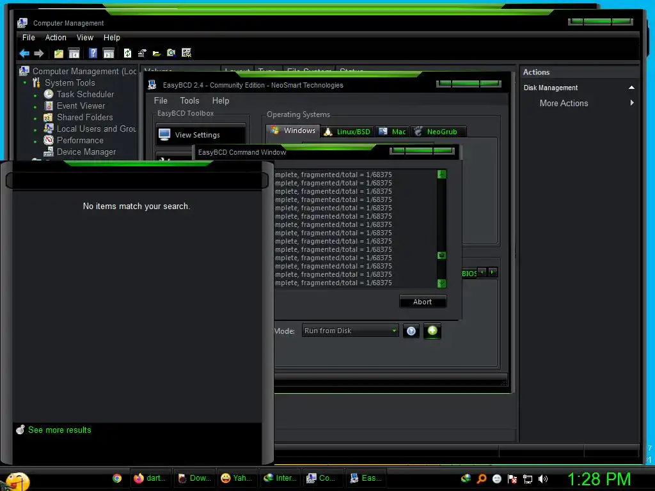Viewport: 655px width, 491px height.
Task: Open File menu in Computer Management
Action: tap(28, 38)
